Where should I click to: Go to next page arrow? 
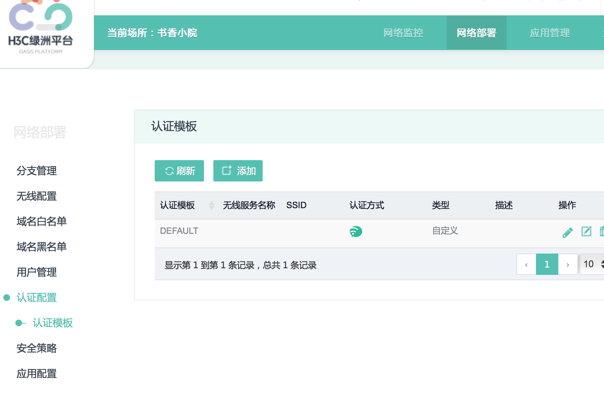pos(568,265)
